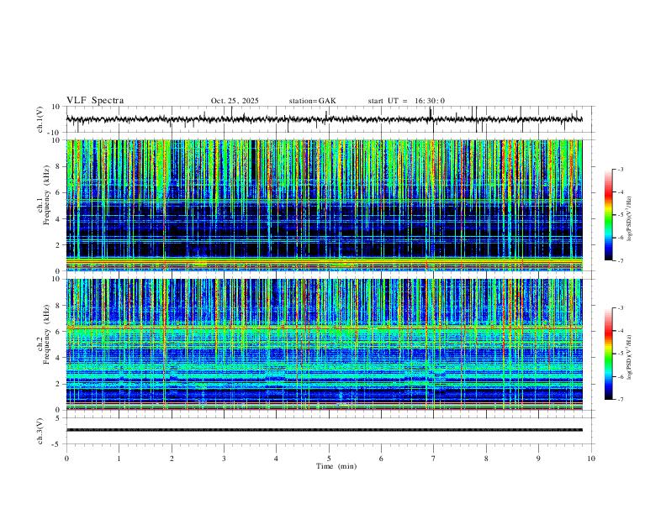Click the "-7" tick on ch.2 colorbar
Image resolution: width=666 pixels, height=514 pixels.
pos(621,399)
